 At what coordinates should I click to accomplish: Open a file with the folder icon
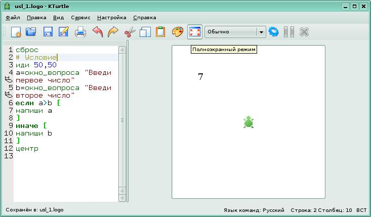(31, 32)
